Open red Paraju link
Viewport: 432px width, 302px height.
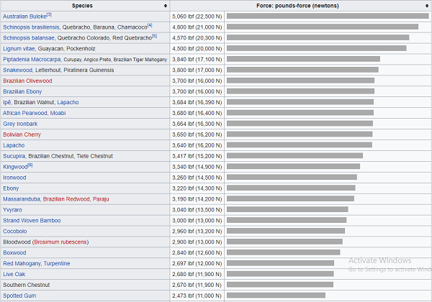(x=101, y=199)
